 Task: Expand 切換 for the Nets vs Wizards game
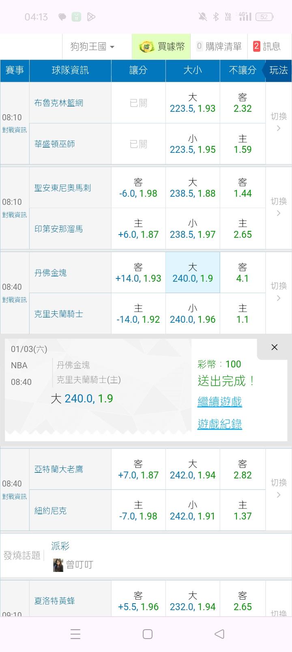click(279, 122)
